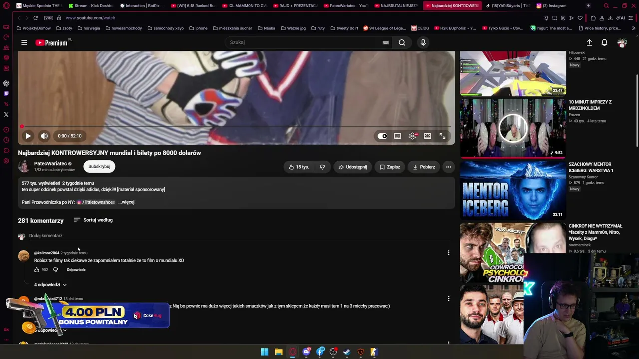Open the YouTube account avatar menu
Viewport: 639px width, 359px height.
[x=622, y=43]
